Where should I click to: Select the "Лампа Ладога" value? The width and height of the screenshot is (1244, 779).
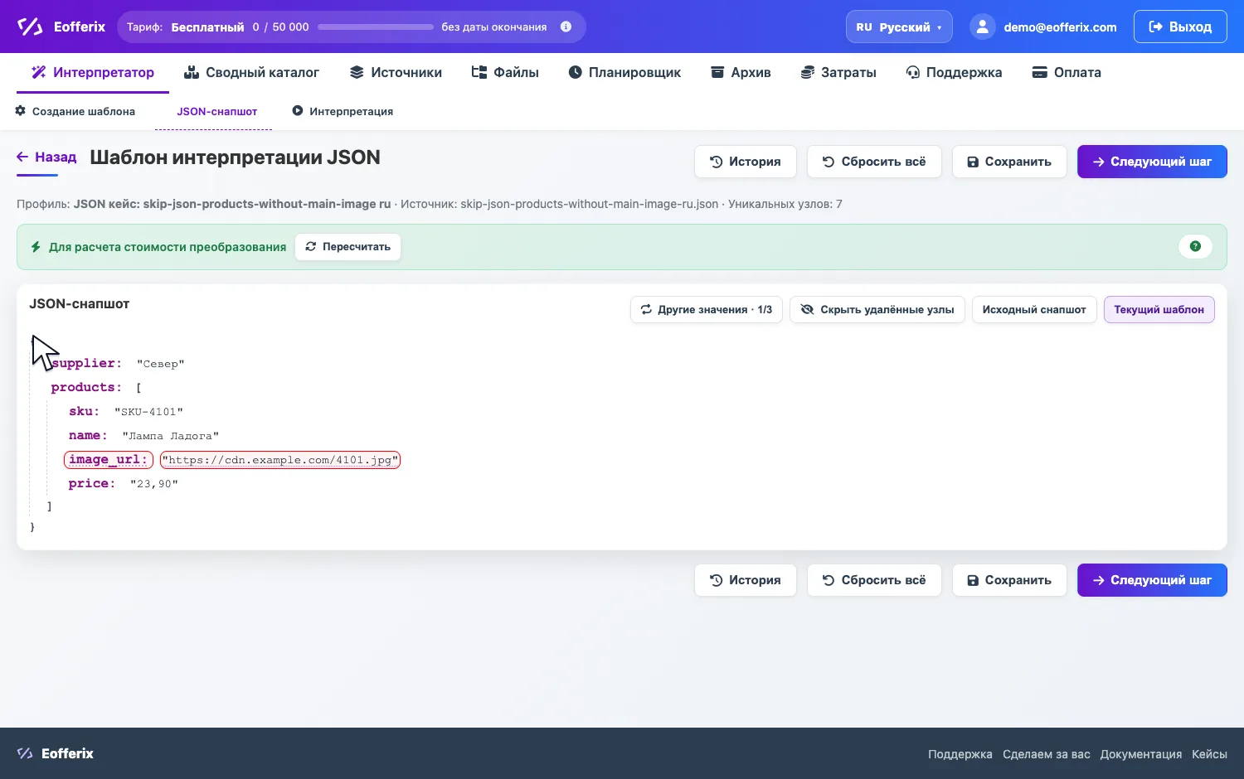pos(171,436)
